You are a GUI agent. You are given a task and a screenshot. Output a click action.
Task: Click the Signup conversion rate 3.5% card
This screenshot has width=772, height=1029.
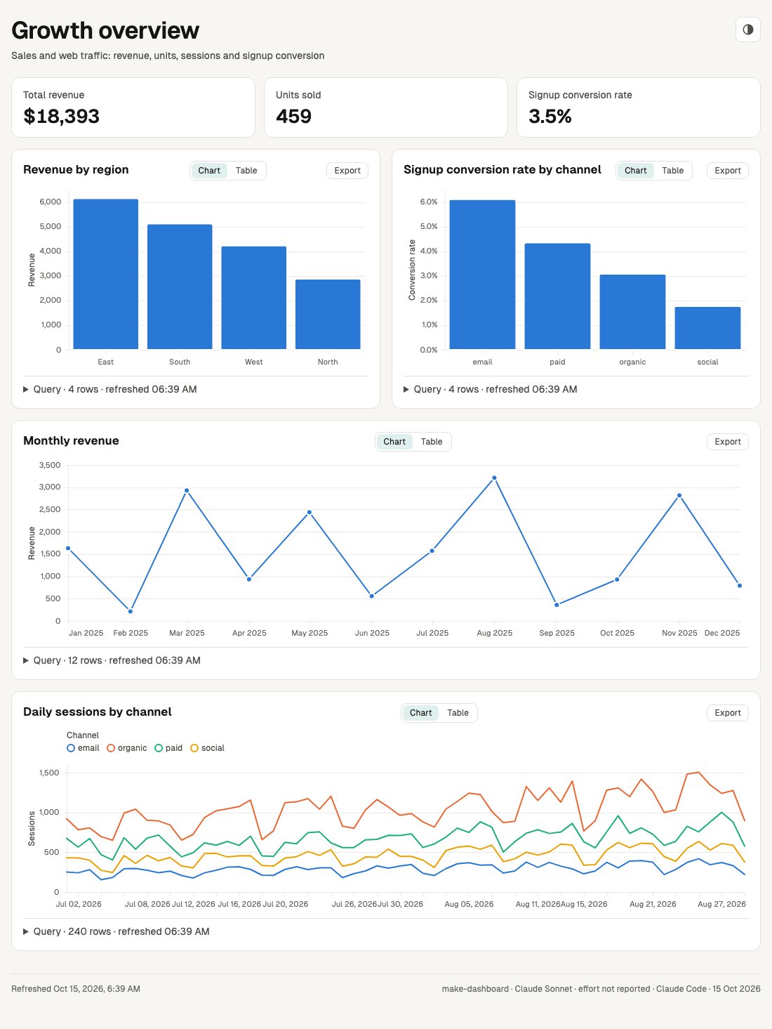click(x=639, y=107)
